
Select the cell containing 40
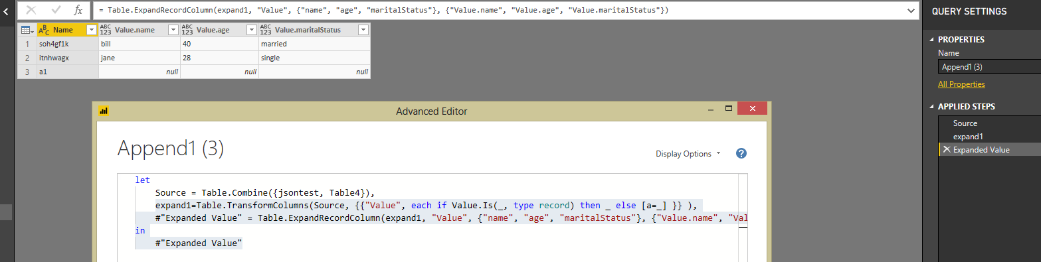(x=219, y=44)
